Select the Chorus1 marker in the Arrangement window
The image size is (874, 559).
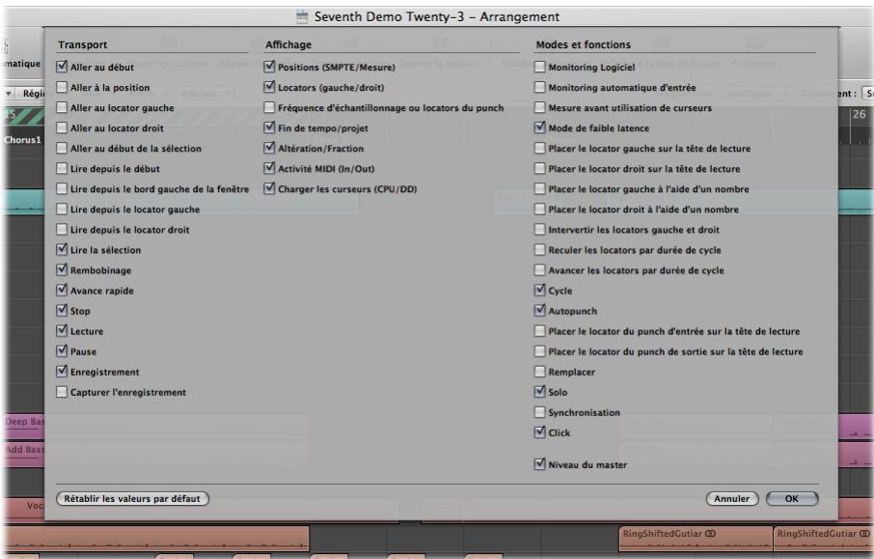coord(22,140)
